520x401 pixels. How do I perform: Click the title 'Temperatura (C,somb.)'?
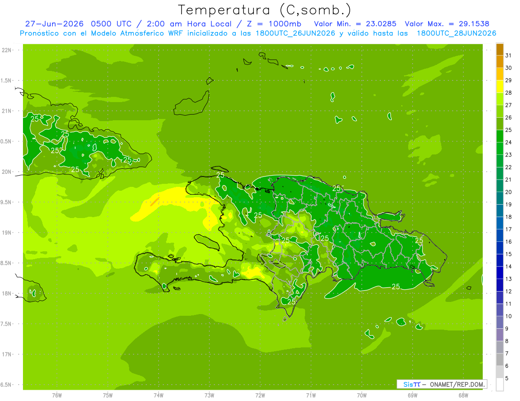tap(264, 10)
